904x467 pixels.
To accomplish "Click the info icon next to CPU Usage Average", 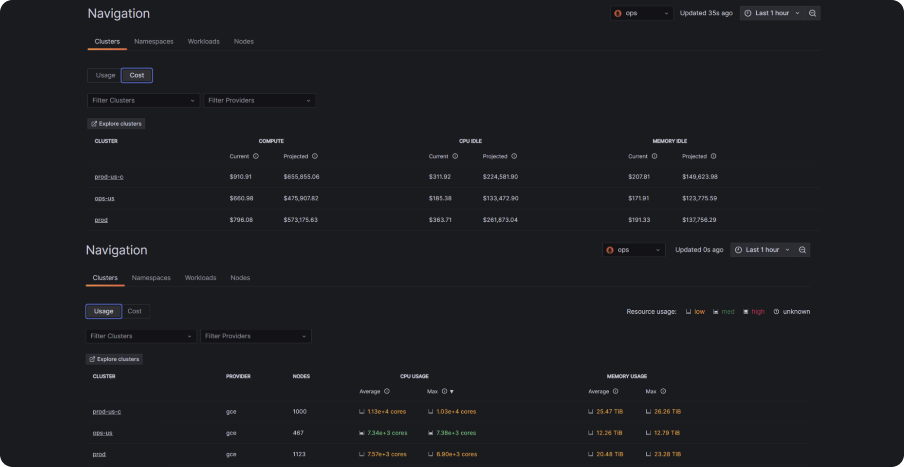I will (x=387, y=392).
